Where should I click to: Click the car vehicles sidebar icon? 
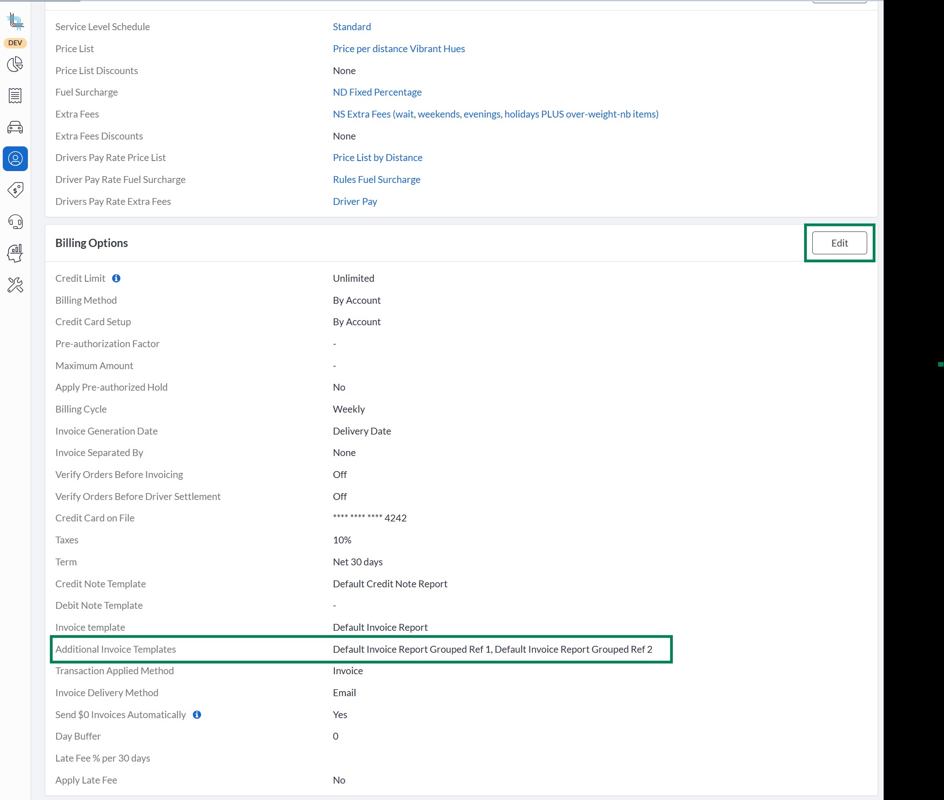[15, 127]
